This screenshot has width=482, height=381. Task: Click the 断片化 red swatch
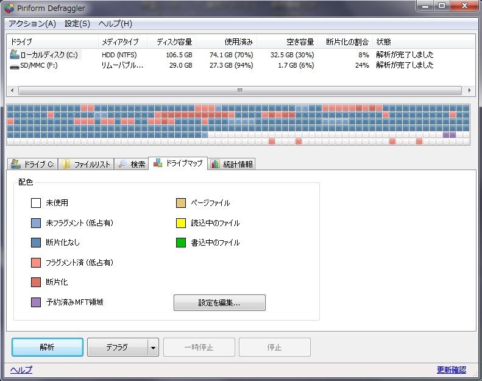click(x=36, y=282)
